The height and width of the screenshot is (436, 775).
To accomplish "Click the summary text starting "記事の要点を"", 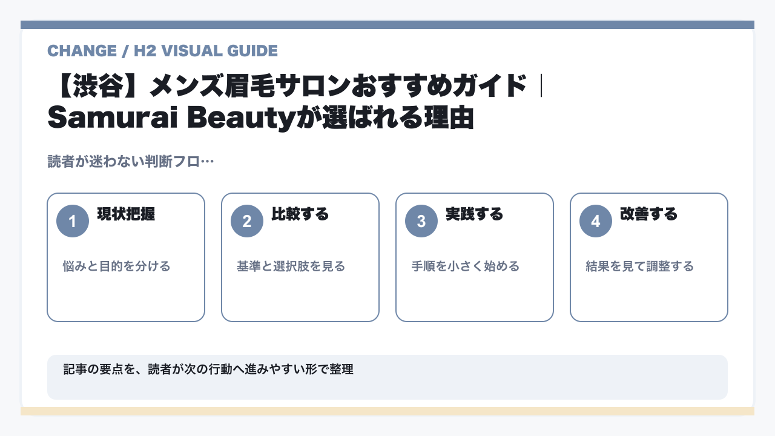I will pyautogui.click(x=208, y=369).
